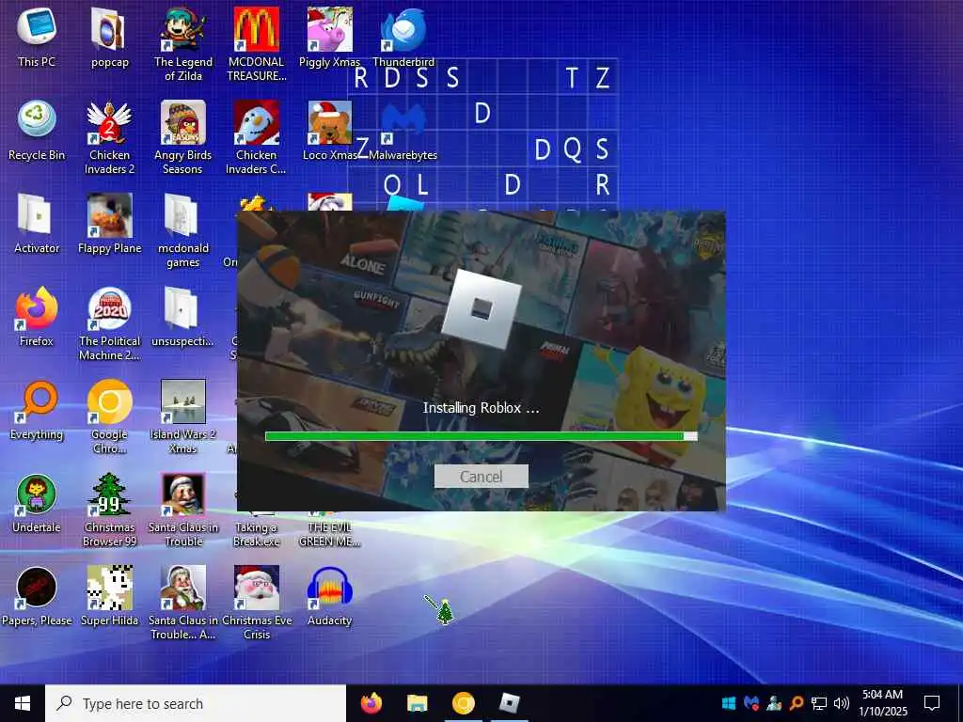Click the Roblox installation progress bar
This screenshot has width=963, height=722.
pos(481,436)
